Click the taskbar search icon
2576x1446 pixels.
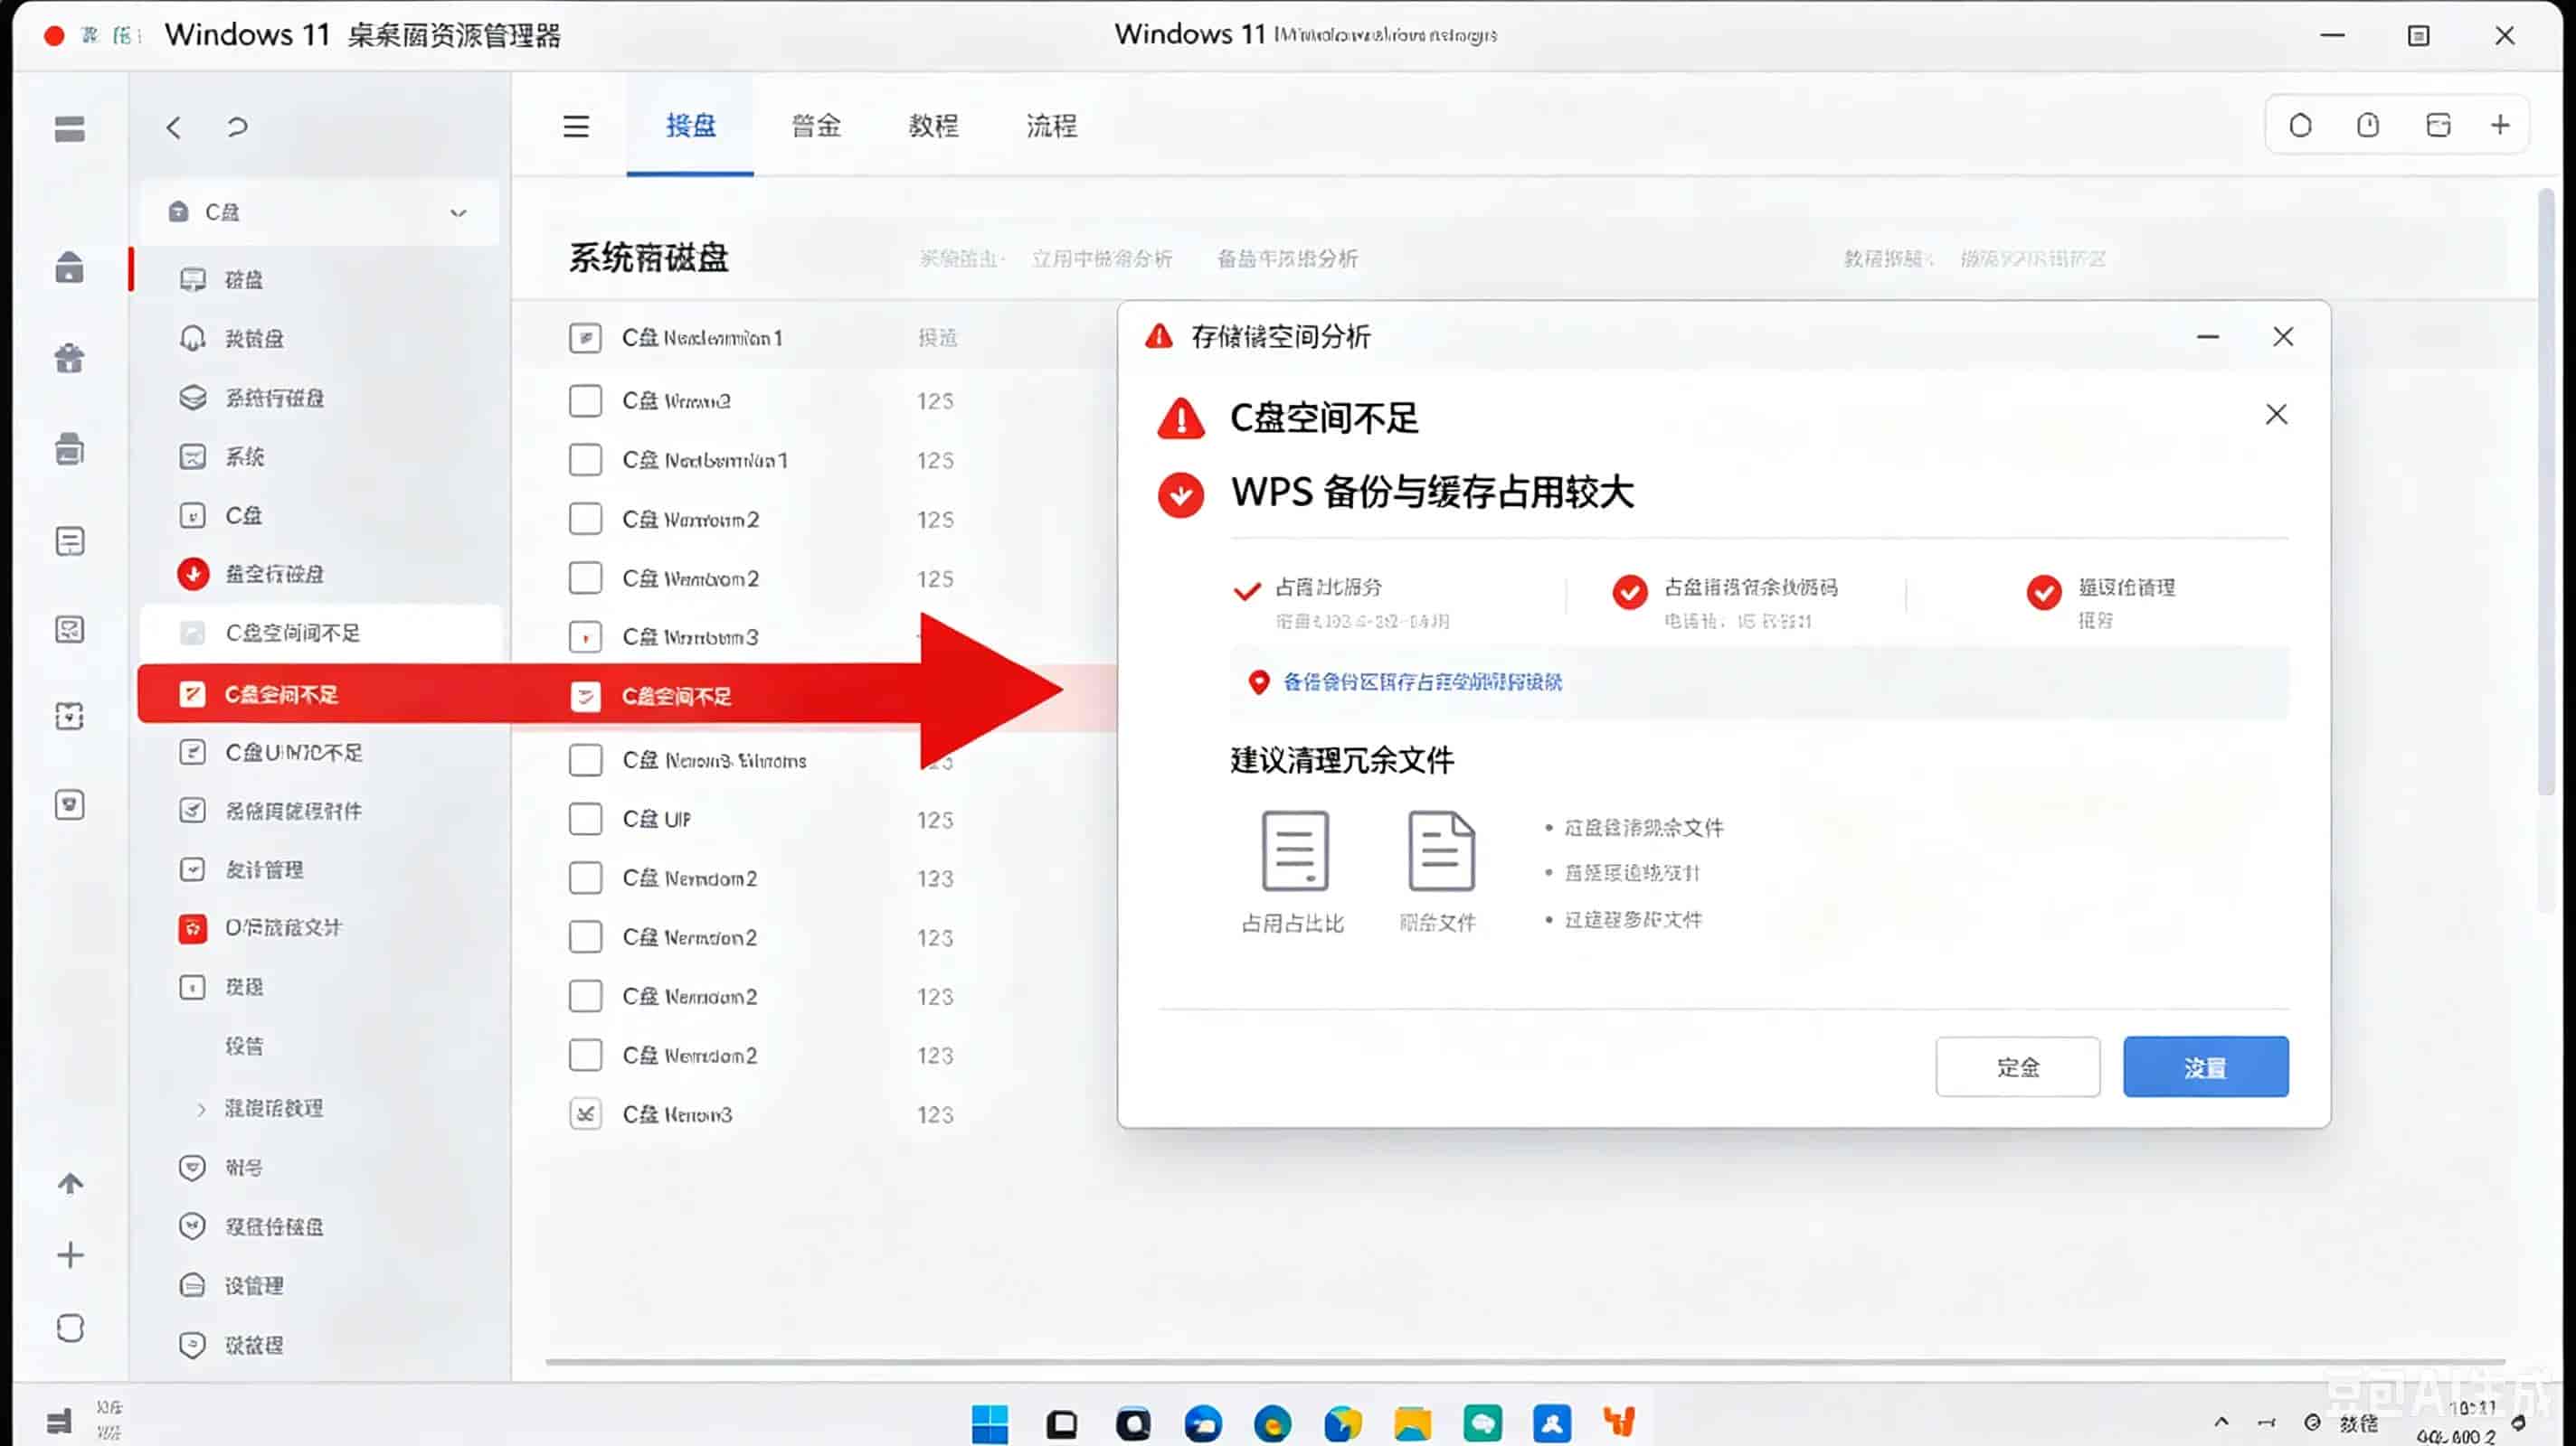[x=1133, y=1423]
